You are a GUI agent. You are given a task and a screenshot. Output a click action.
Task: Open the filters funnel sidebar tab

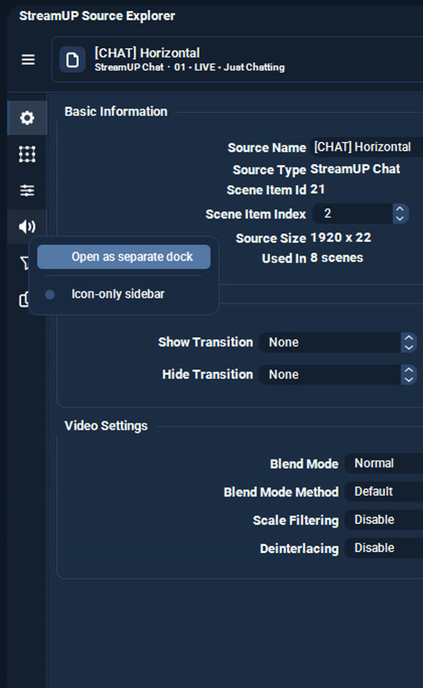pos(24,263)
